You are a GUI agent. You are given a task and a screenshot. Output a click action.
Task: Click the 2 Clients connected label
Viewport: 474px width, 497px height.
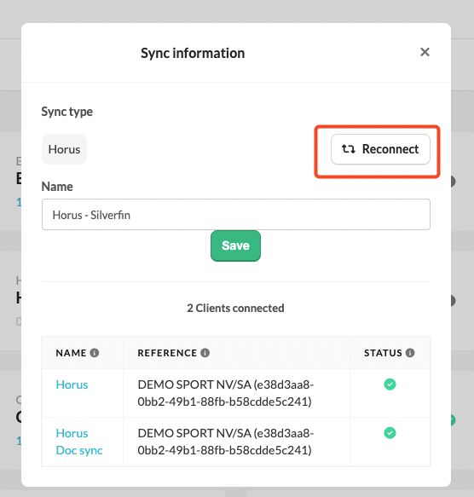(x=235, y=308)
